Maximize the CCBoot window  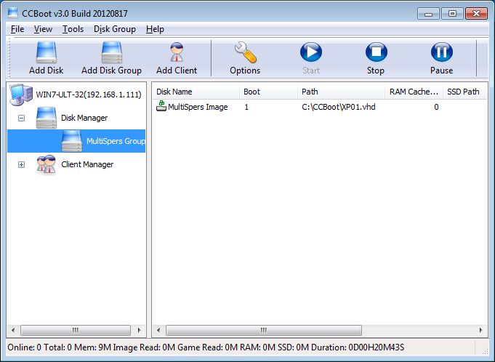point(452,14)
